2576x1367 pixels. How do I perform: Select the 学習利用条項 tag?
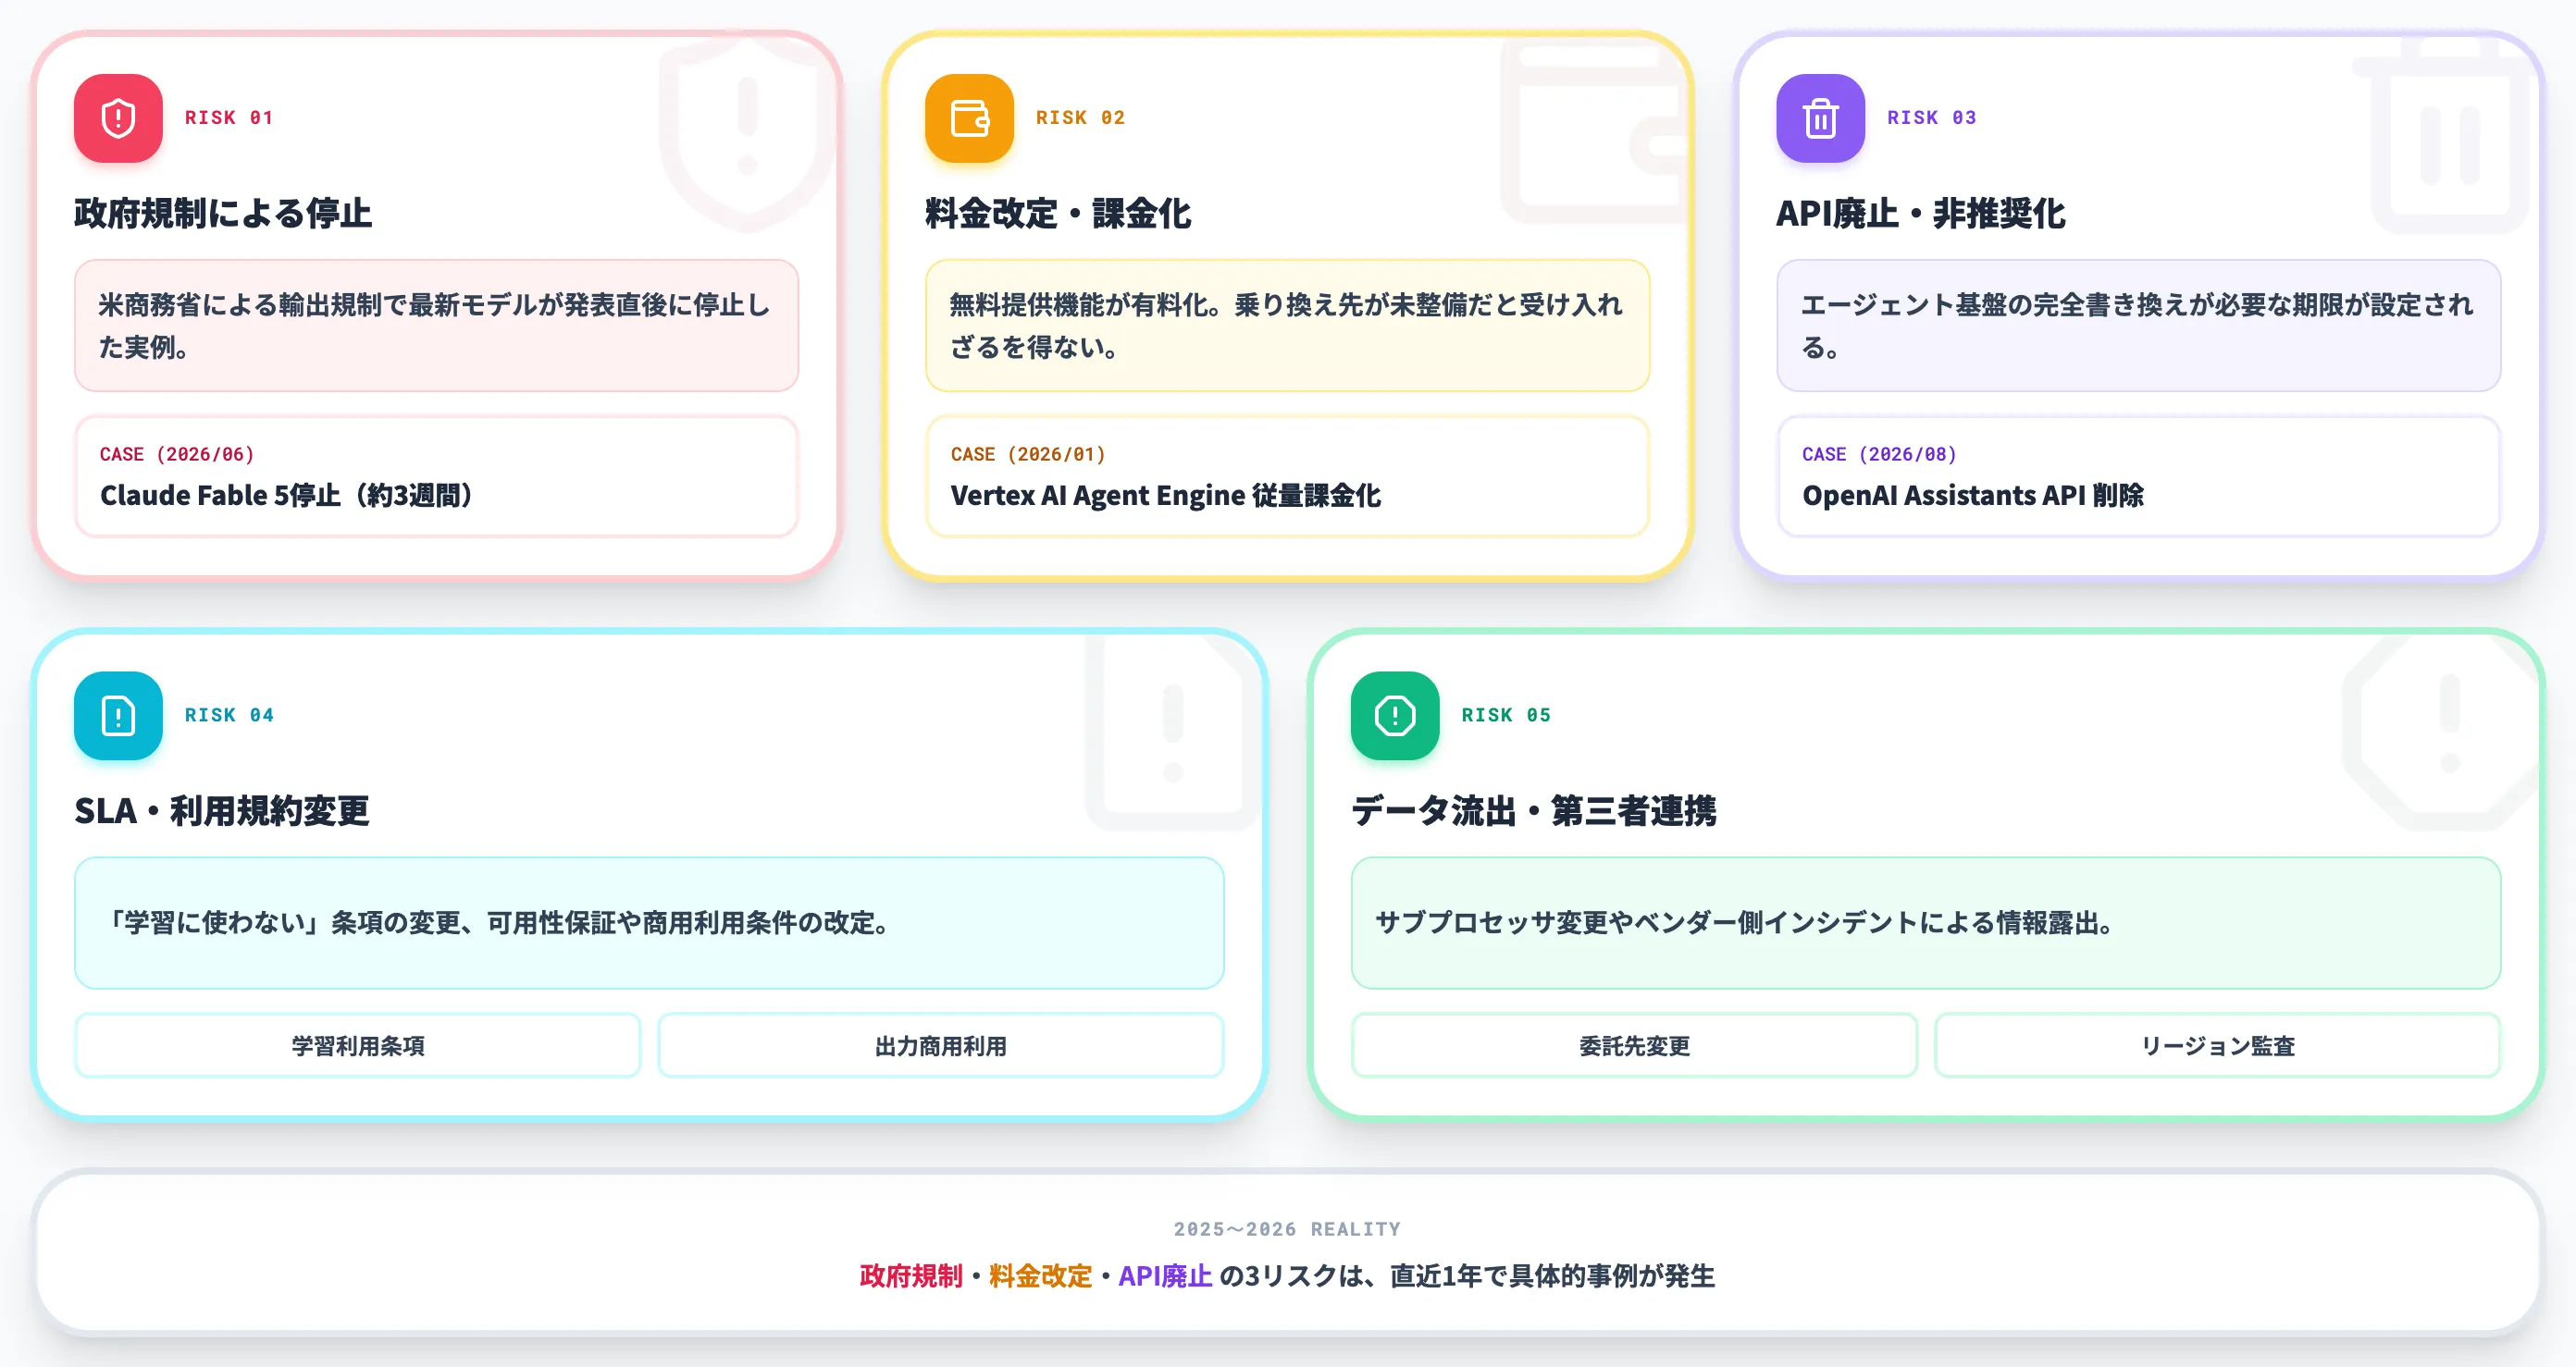pos(357,1045)
